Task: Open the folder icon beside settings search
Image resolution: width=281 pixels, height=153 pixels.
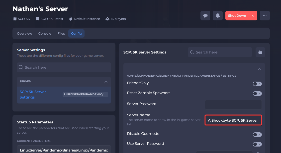Action: [x=260, y=52]
